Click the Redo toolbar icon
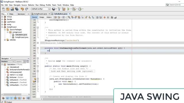This screenshot has height=103, width=184. tap(27, 9)
